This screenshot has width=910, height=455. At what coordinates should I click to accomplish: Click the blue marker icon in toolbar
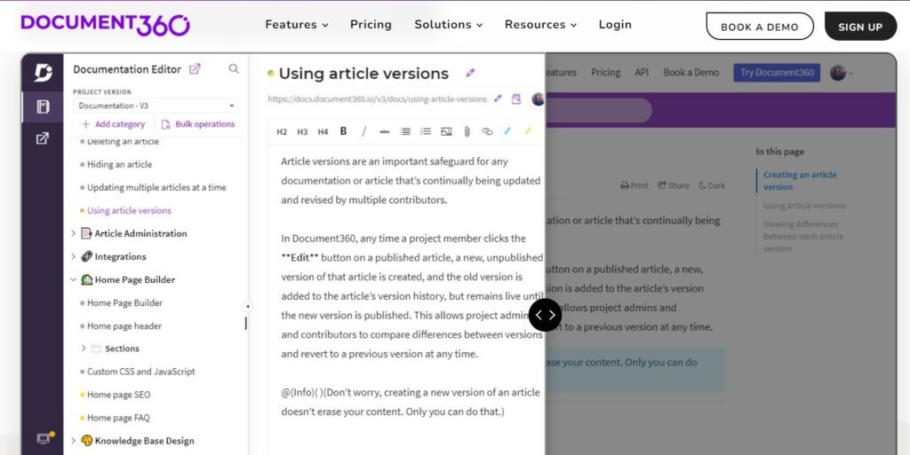[507, 131]
